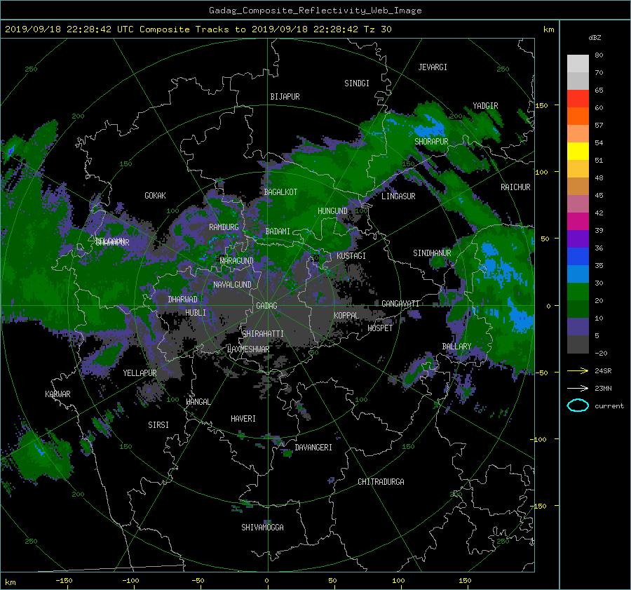Click the 'km' unit label at bottom left
The width and height of the screenshot is (631, 590).
10,582
